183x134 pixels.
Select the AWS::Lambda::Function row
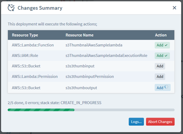tap(91, 45)
